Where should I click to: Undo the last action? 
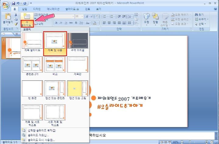pyautogui.click(x=18, y=3)
